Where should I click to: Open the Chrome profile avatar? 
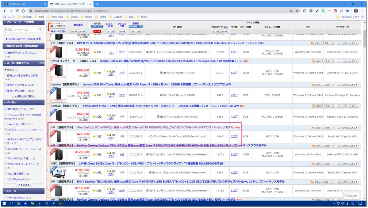point(356,11)
